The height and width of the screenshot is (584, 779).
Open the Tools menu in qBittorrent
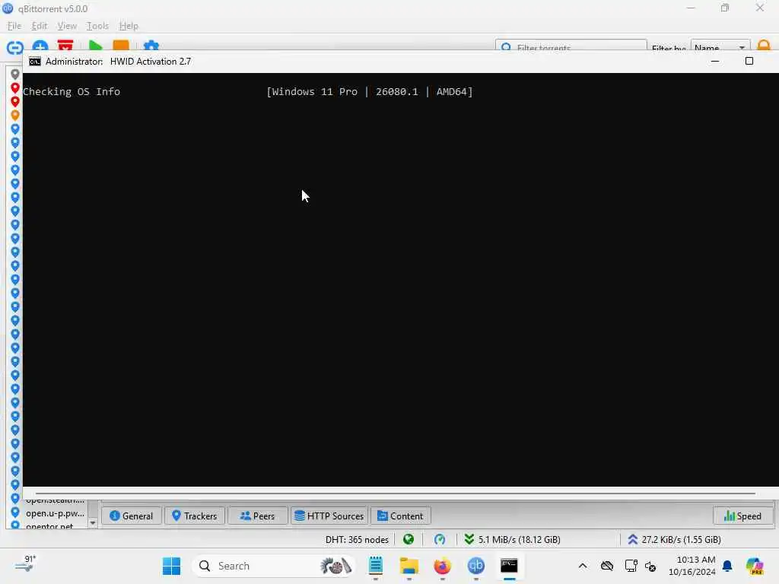point(97,26)
